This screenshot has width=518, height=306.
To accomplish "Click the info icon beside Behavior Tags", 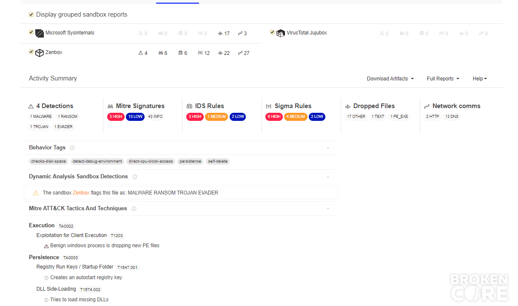I will click(72, 148).
